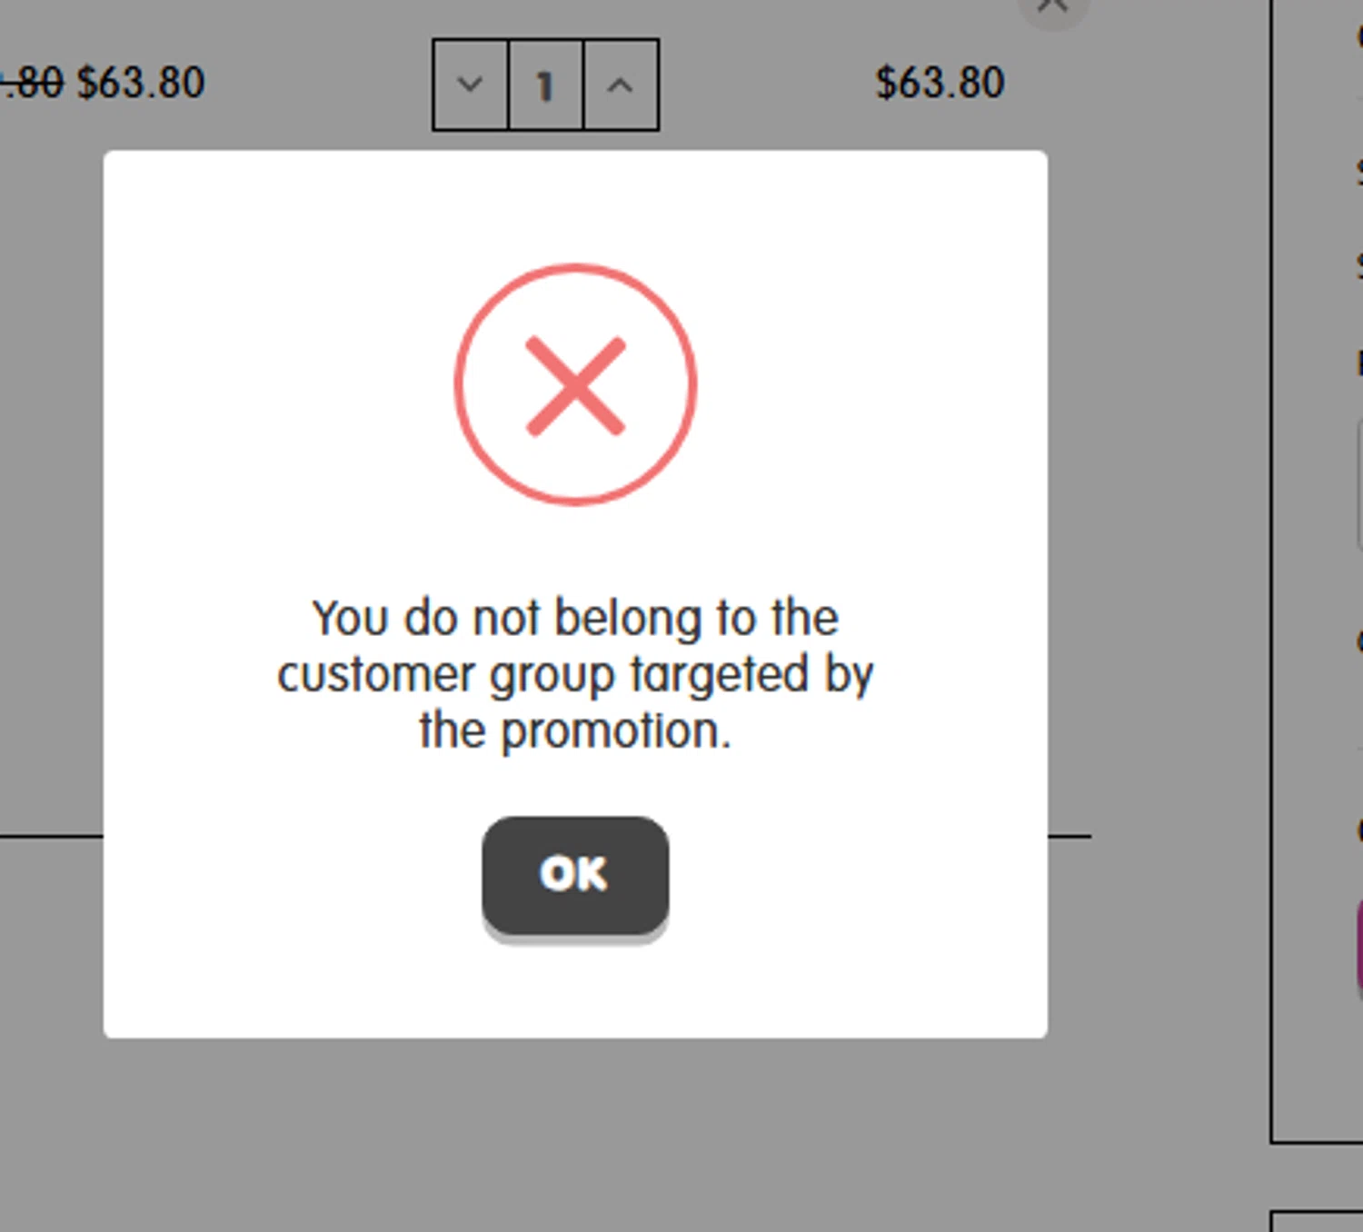Click the OK button in the dialog
The image size is (1363, 1232).
(x=575, y=874)
